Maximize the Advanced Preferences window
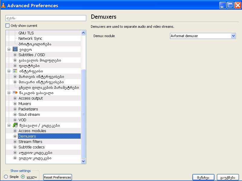242x181 pixels. click(230, 5)
